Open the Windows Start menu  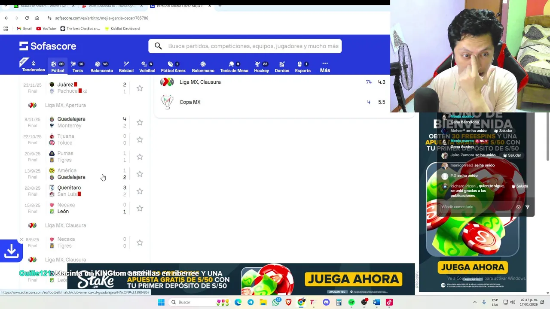coord(161,302)
